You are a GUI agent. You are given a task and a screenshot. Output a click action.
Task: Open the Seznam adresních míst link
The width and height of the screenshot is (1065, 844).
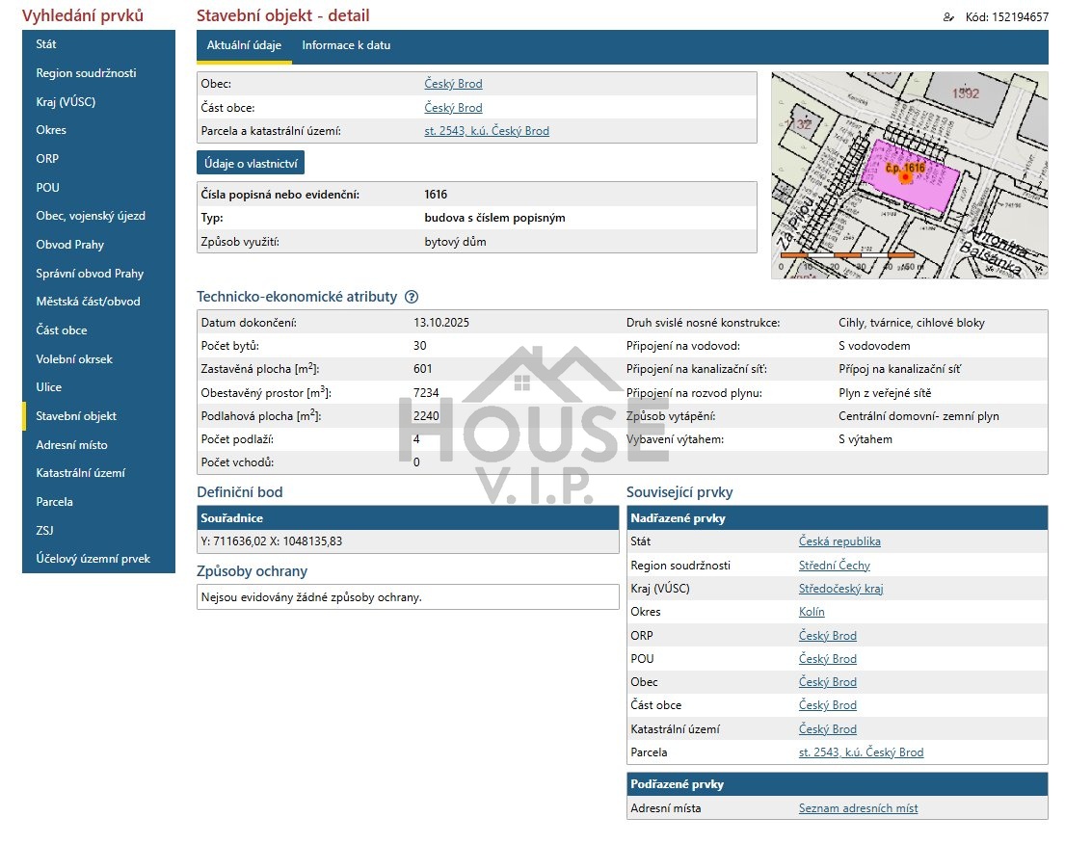pyautogui.click(x=858, y=808)
